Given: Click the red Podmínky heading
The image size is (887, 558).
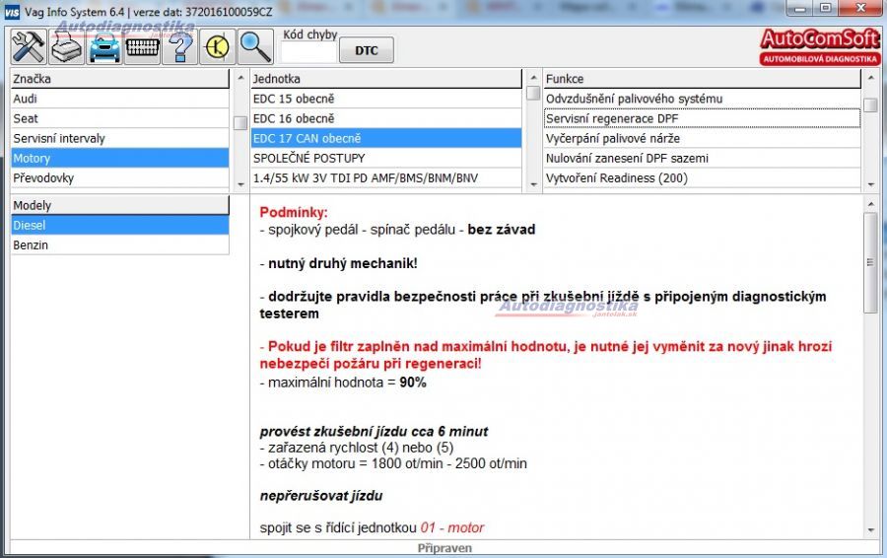Looking at the screenshot, I should coord(294,213).
